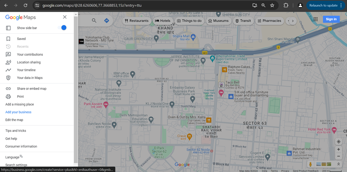Open Your timeline
Screen dimensions: 347x172
point(26,70)
